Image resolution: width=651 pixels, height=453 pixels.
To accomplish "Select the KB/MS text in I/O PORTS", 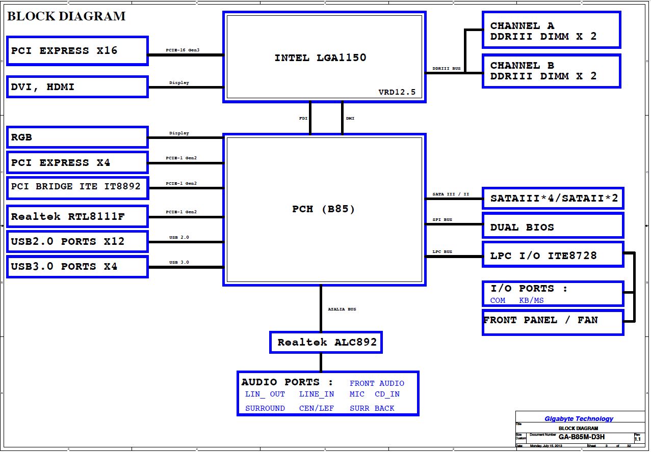I will point(531,300).
